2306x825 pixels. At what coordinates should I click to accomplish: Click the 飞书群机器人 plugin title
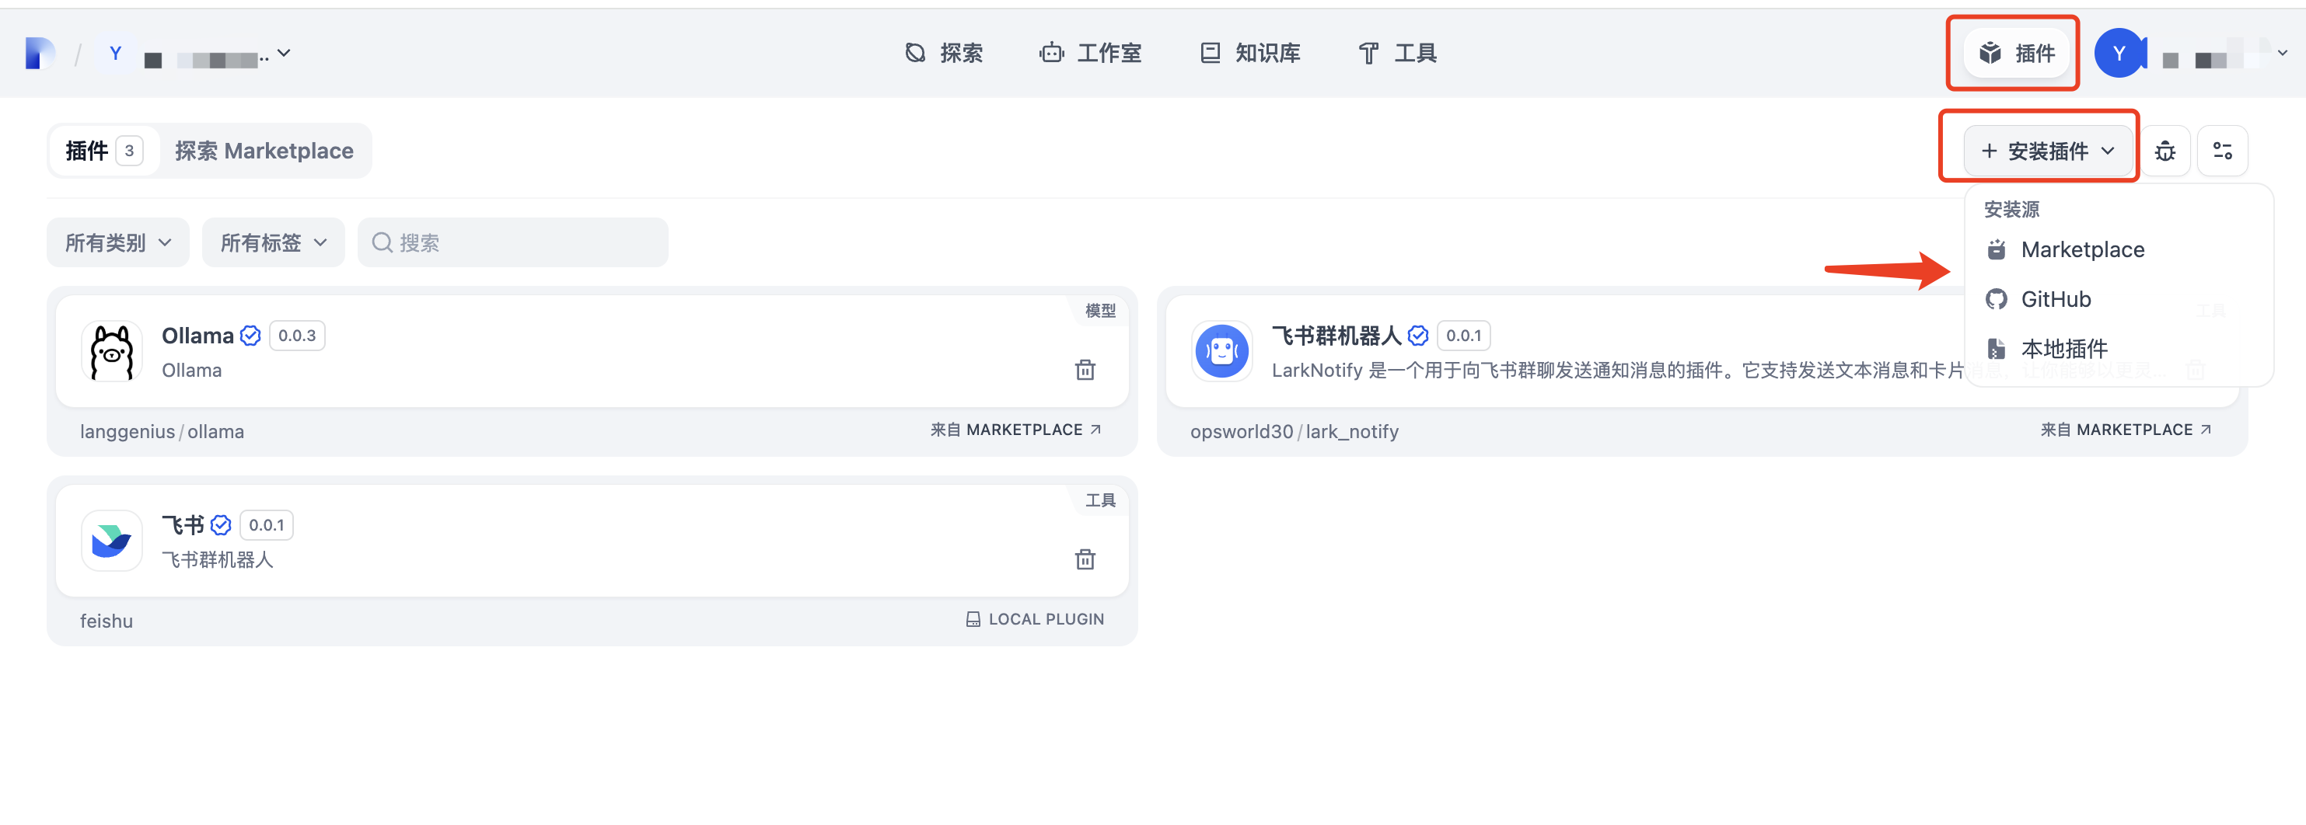click(1336, 336)
